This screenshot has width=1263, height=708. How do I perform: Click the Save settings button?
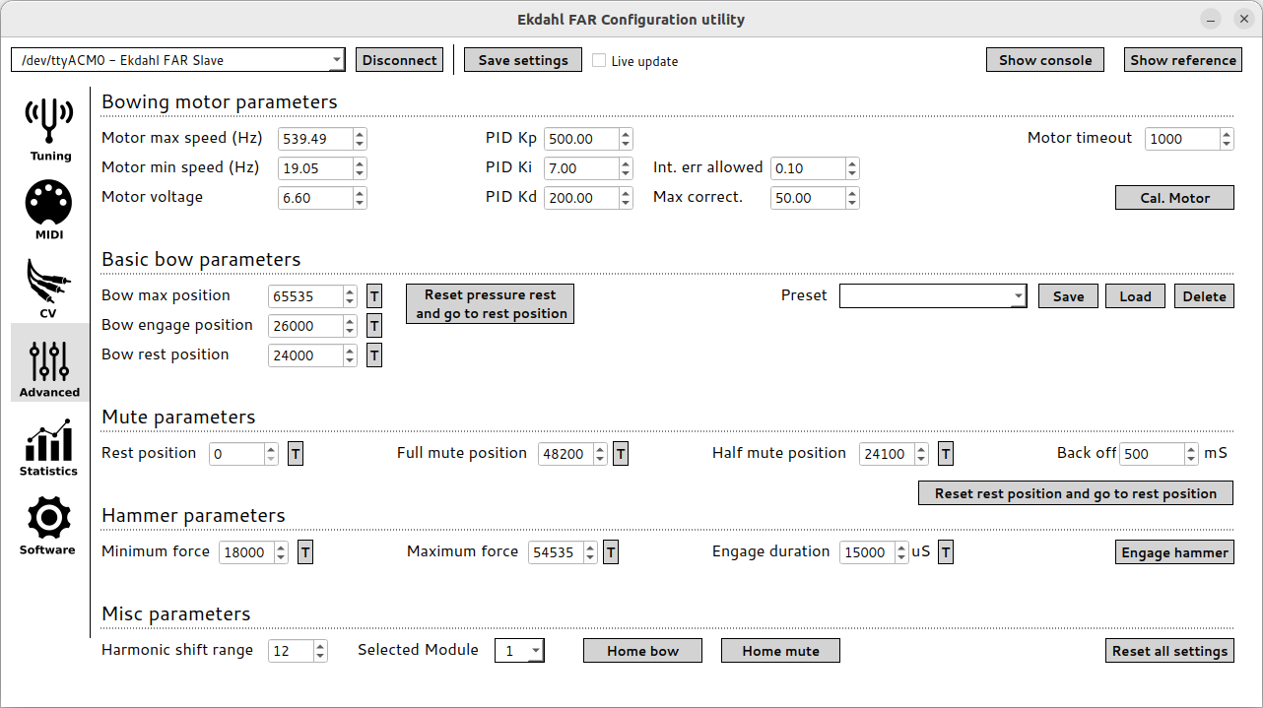(523, 60)
